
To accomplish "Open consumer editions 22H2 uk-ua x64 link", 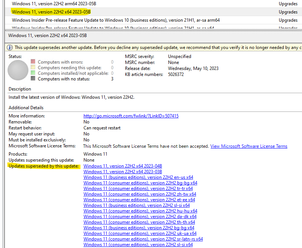I will [140, 233].
